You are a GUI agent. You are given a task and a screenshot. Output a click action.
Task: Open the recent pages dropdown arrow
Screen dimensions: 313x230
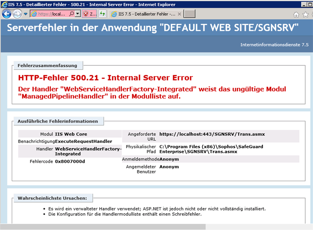(x=25, y=14)
